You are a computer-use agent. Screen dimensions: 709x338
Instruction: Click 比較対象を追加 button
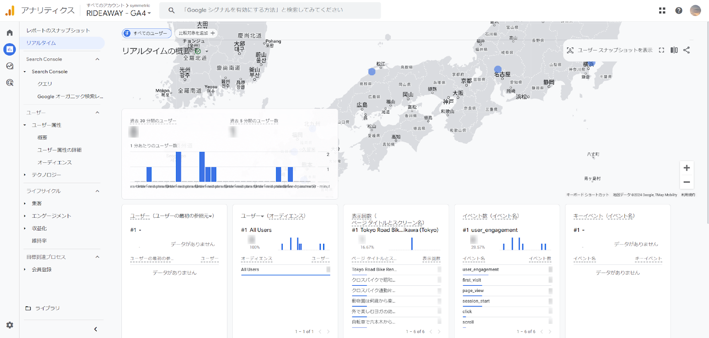coord(197,33)
